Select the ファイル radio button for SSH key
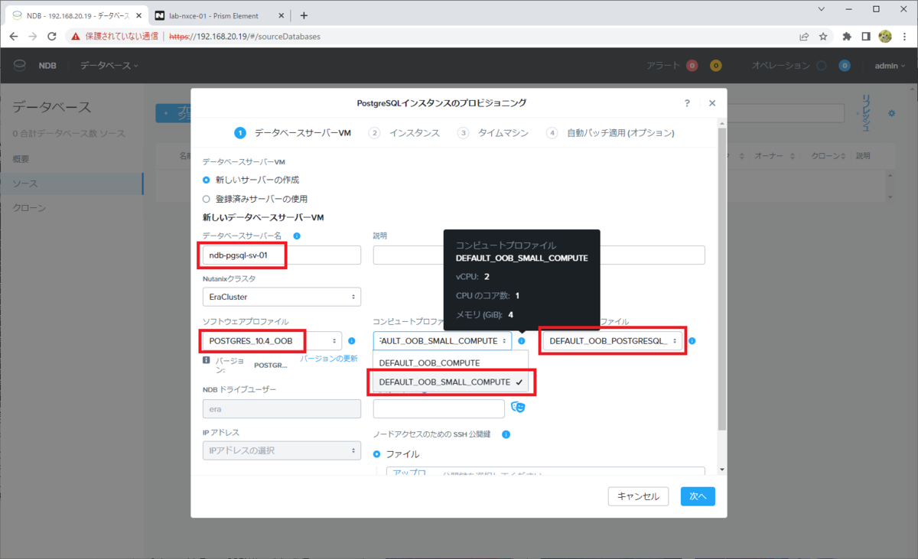 click(x=377, y=454)
